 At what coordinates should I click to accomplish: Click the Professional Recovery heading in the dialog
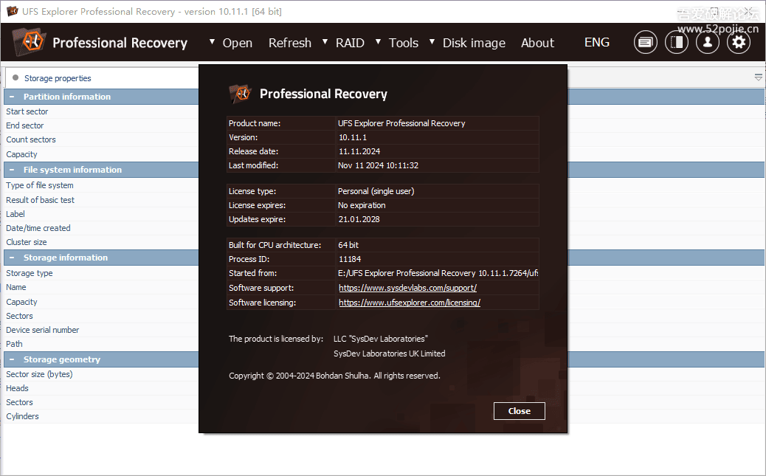[x=323, y=94]
